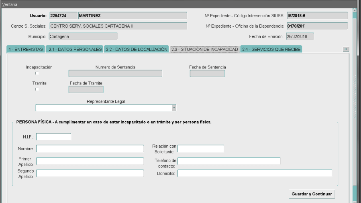Screen dimensions: 361x203
Task: Open the Ventana menu
Action: click(8, 3)
